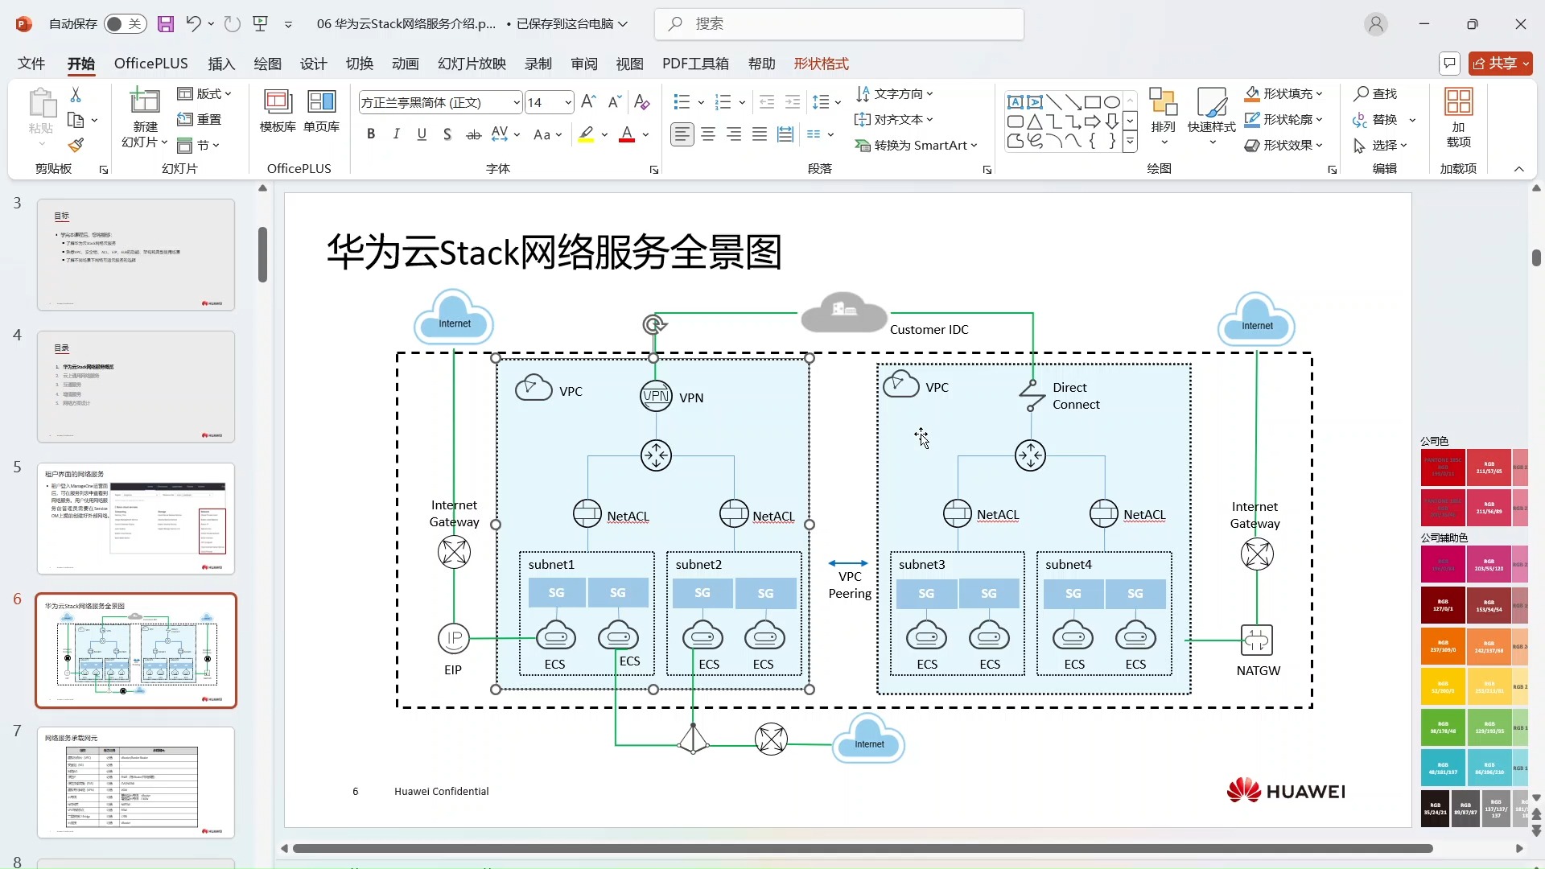1545x869 pixels.
Task: Click the PowerPoint app logo
Action: (x=23, y=24)
